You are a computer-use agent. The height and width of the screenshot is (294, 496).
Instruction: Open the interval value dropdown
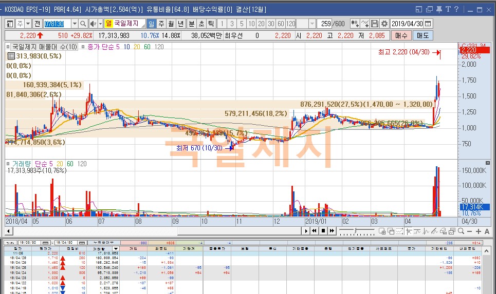312,24
